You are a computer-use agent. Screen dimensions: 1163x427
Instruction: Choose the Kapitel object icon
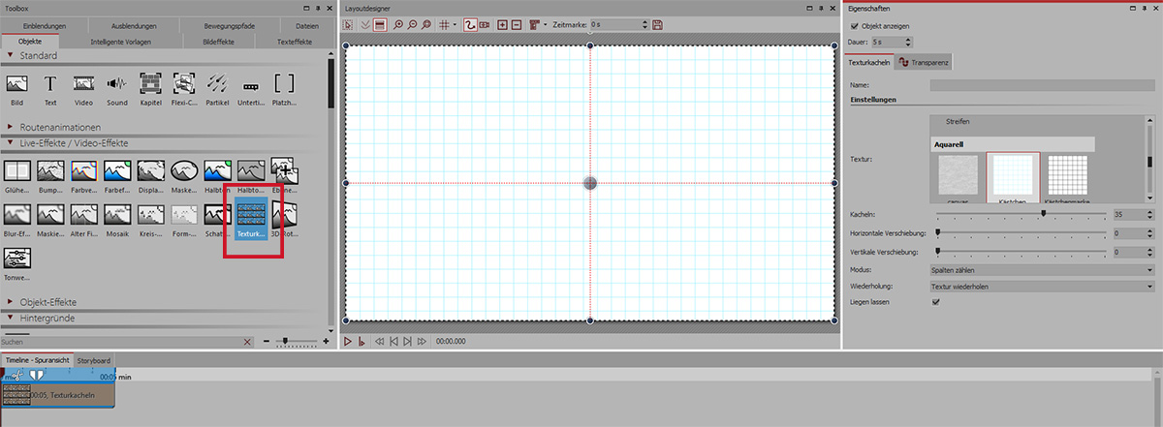tap(151, 85)
